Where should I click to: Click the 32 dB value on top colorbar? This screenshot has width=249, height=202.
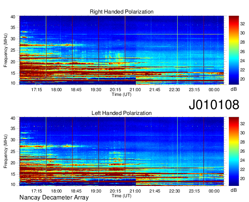tap(242, 24)
